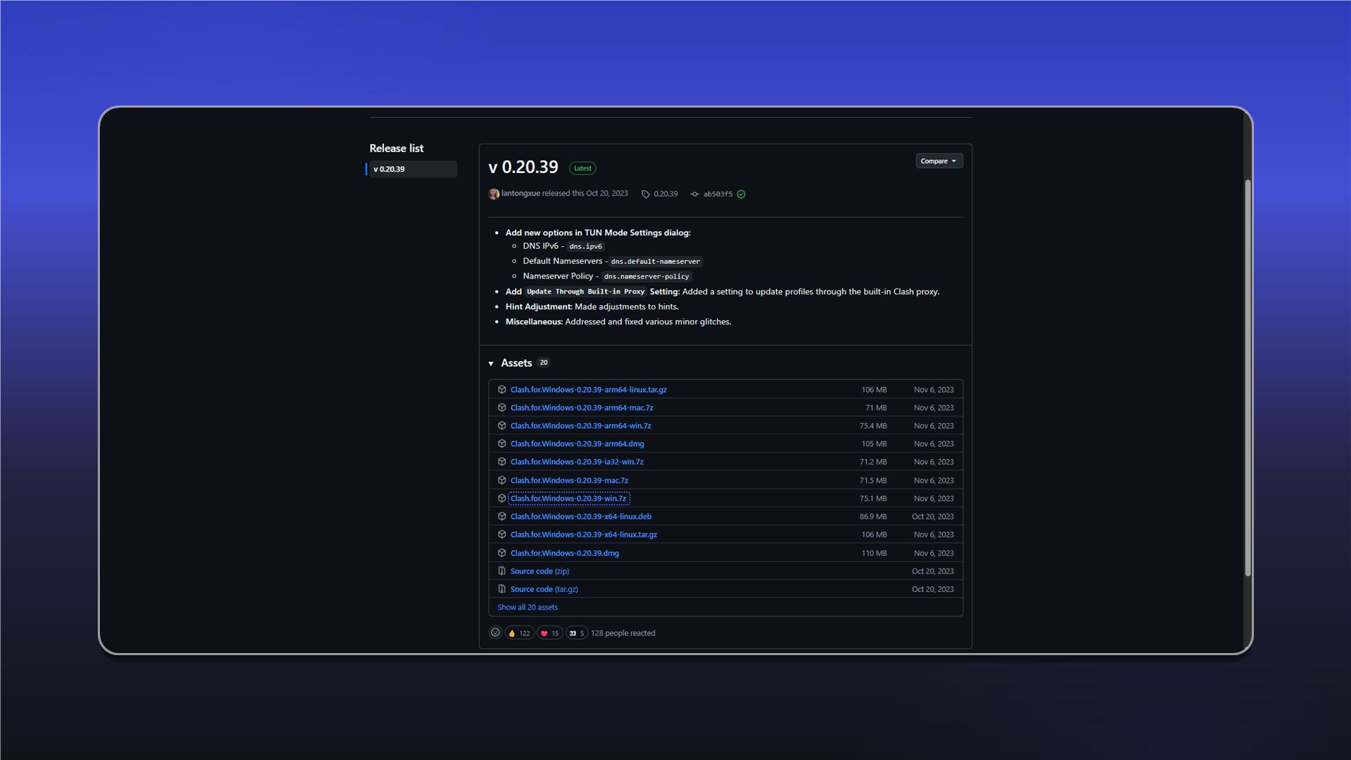This screenshot has width=1351, height=760.
Task: Open the smiley add-reaction picker
Action: (x=495, y=633)
